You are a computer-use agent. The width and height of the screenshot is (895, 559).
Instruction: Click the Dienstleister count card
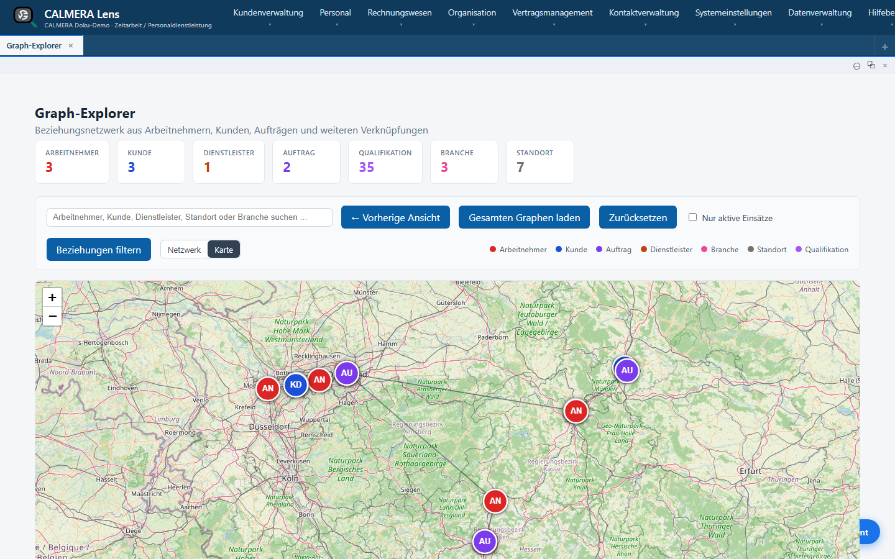click(229, 161)
